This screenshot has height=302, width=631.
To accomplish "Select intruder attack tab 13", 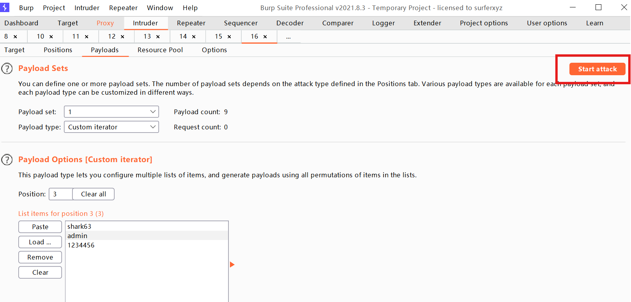I will pos(147,36).
